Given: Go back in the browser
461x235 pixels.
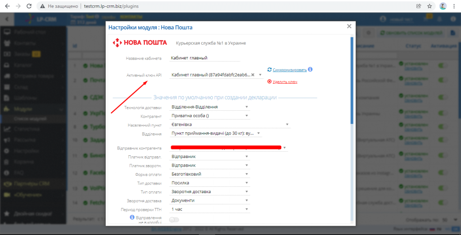Looking at the screenshot, I should pos(7,6).
